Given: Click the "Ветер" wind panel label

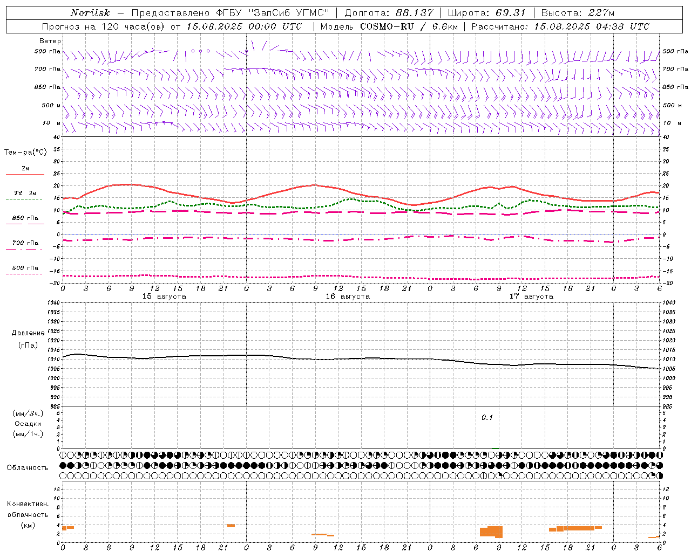Looking at the screenshot, I should [x=50, y=41].
